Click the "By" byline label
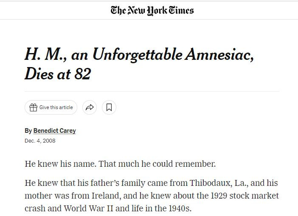298x216 pixels. (x=28, y=130)
